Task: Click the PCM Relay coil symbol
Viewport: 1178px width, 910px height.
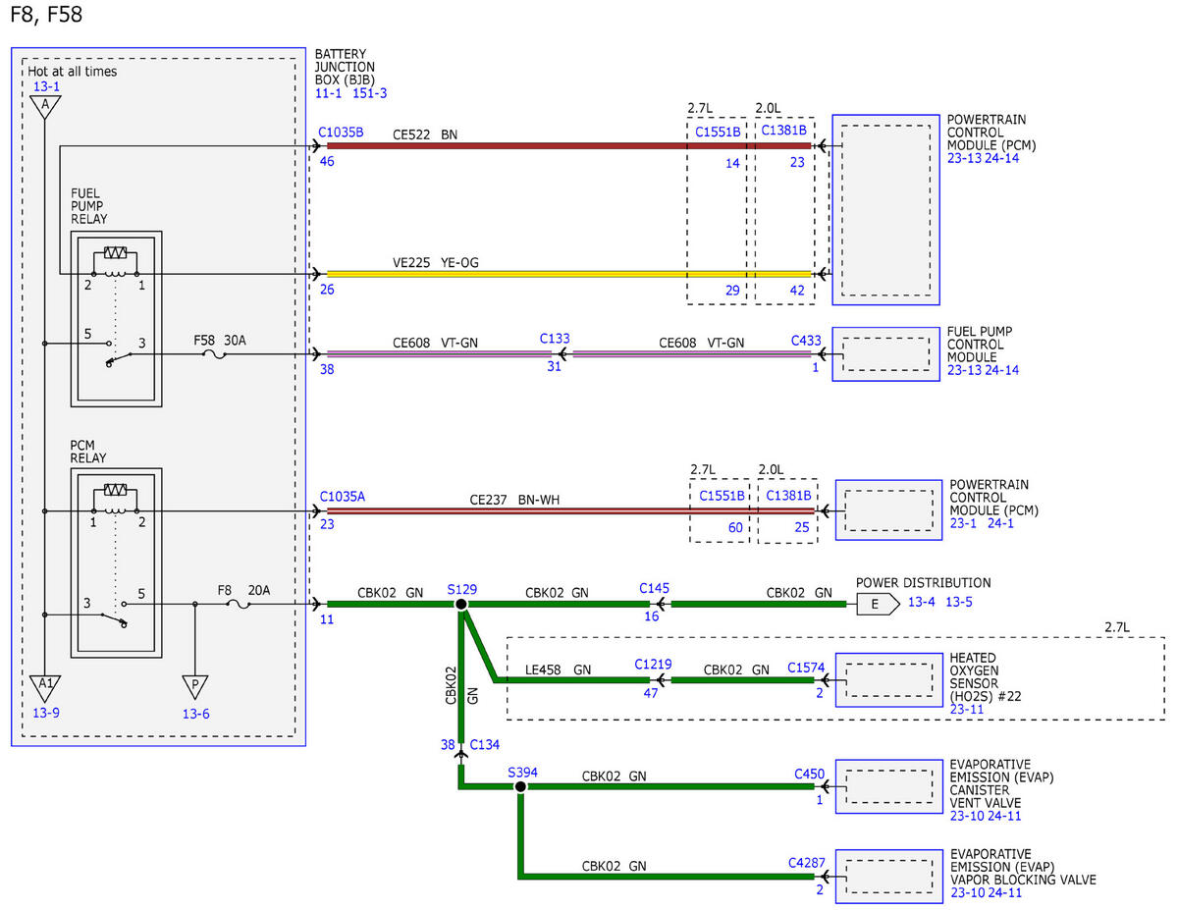Action: tap(115, 498)
